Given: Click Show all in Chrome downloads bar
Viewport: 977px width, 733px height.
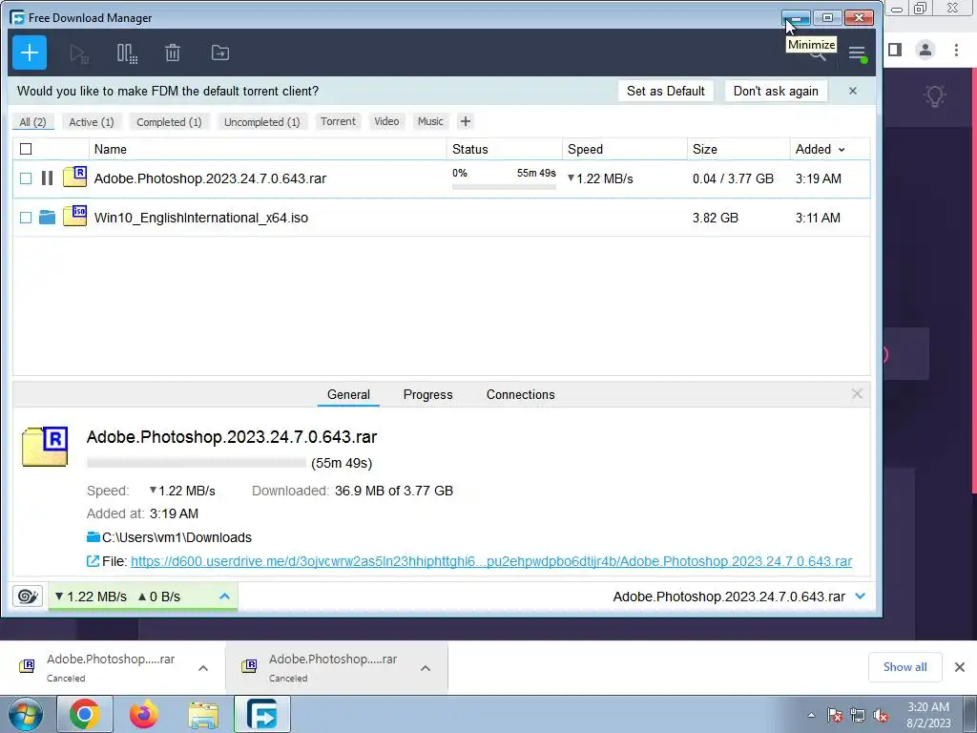Looking at the screenshot, I should click(904, 667).
